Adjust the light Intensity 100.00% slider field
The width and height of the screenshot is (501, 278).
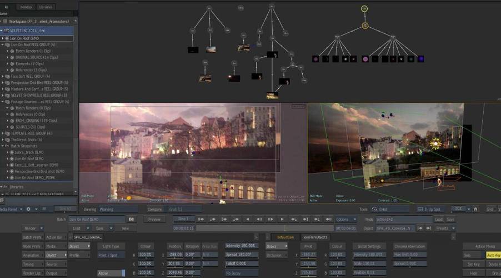(242, 246)
